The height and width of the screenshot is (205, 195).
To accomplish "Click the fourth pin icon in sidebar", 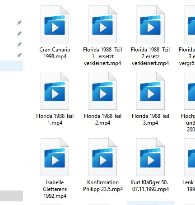I will [19, 55].
